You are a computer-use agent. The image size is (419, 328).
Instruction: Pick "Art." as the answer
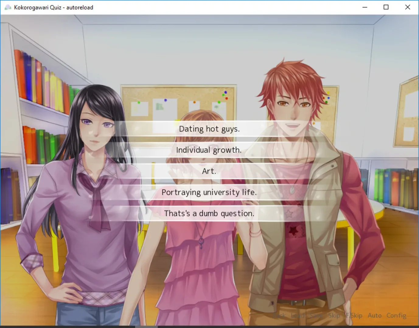point(209,171)
